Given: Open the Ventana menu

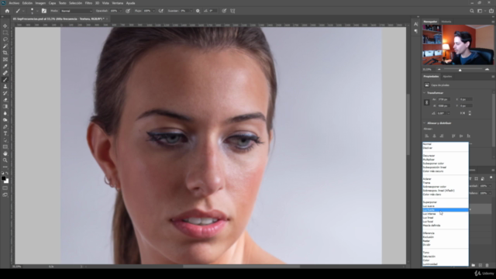Looking at the screenshot, I should click(117, 3).
